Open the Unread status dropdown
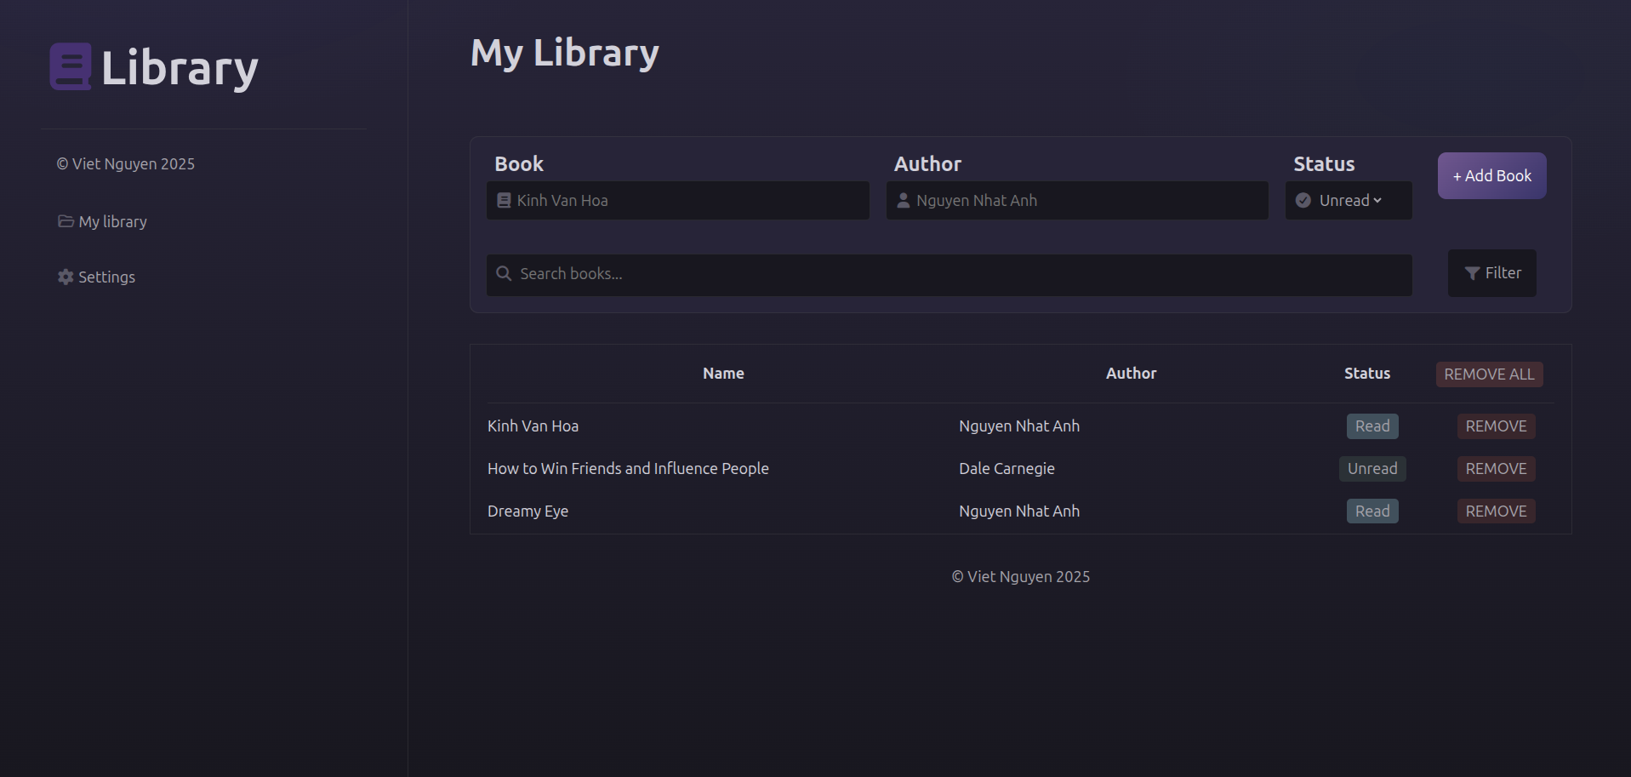The image size is (1631, 777). (1350, 201)
